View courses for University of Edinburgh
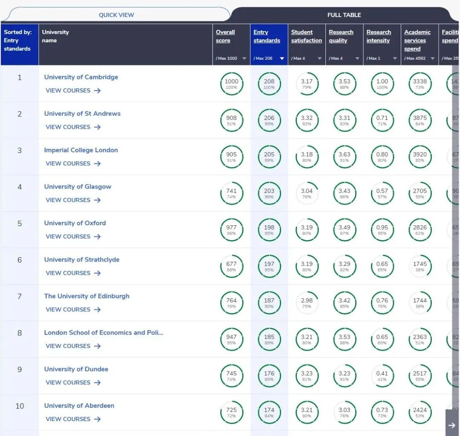This screenshot has width=460, height=436. (73, 309)
